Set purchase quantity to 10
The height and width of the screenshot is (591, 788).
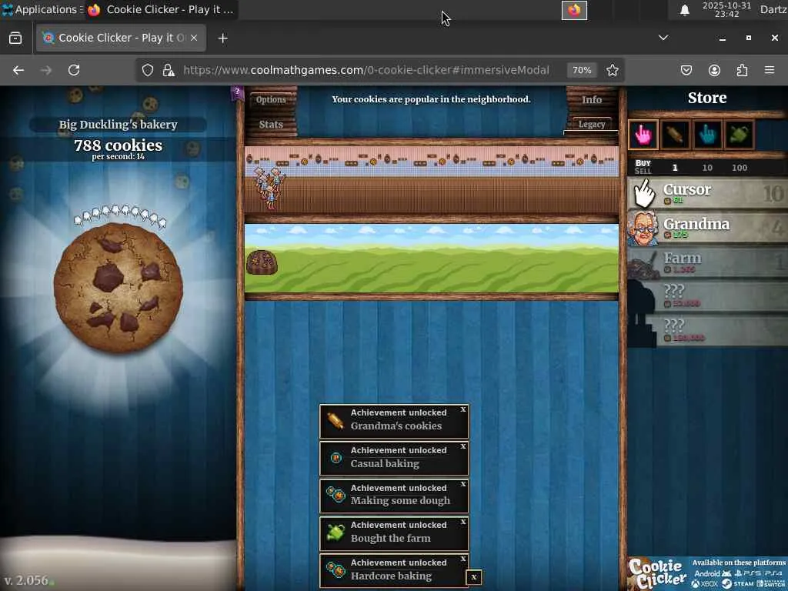pos(707,167)
